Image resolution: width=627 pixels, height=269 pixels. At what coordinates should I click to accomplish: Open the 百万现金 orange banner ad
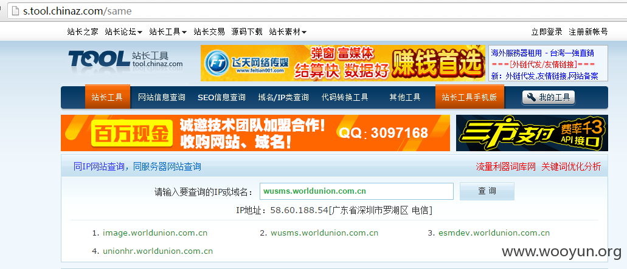point(255,133)
